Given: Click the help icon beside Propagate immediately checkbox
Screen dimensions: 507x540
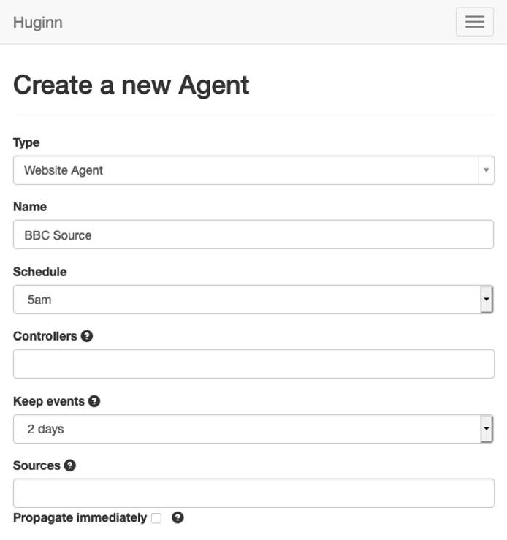Looking at the screenshot, I should coord(178,517).
